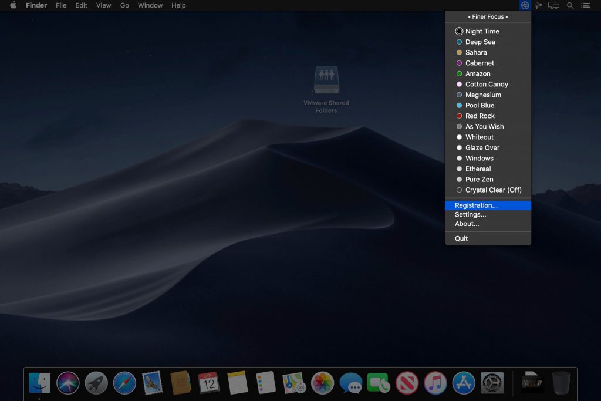Open Launchpad rocket icon in dock

click(x=96, y=383)
